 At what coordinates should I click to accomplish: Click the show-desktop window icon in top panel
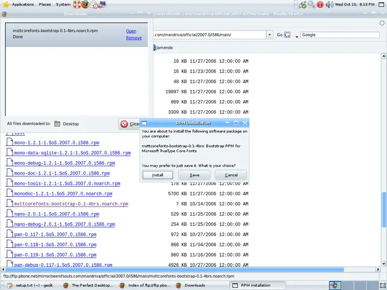[381, 4]
